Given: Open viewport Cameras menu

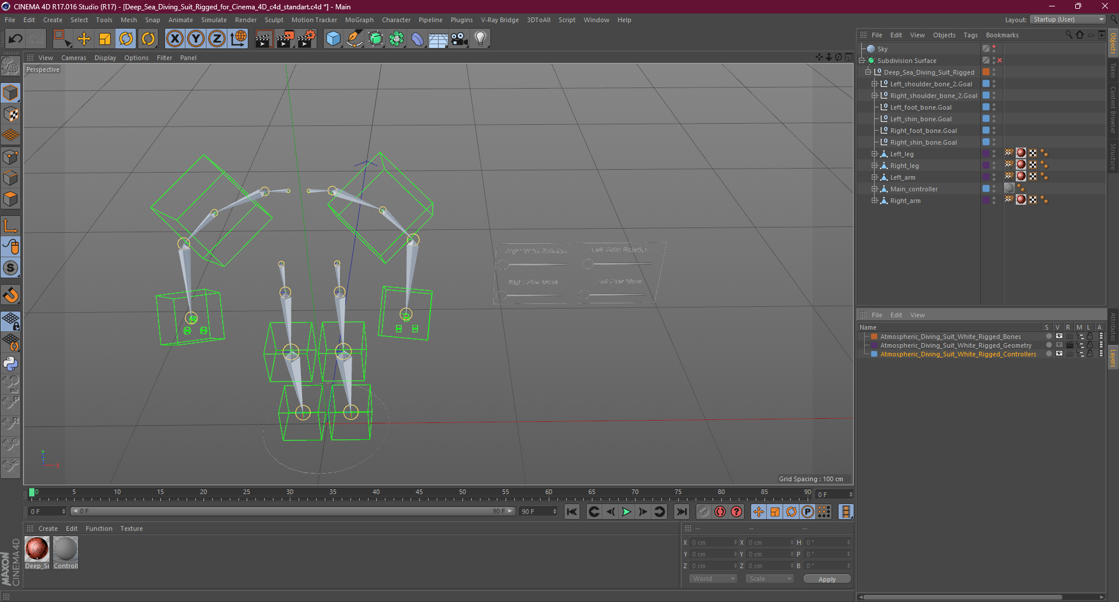Looking at the screenshot, I should click(x=73, y=58).
